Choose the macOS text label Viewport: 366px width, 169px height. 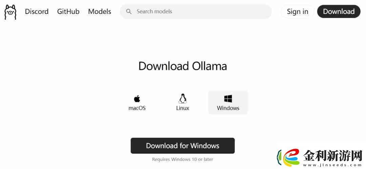pos(137,108)
